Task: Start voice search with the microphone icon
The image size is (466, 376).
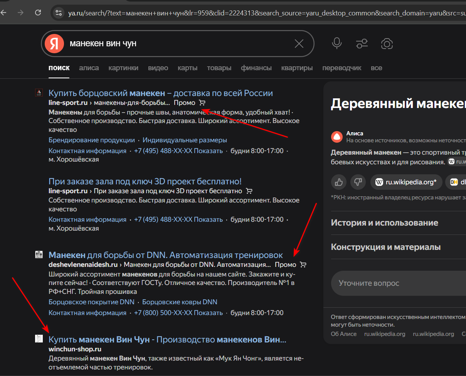Action: [337, 43]
